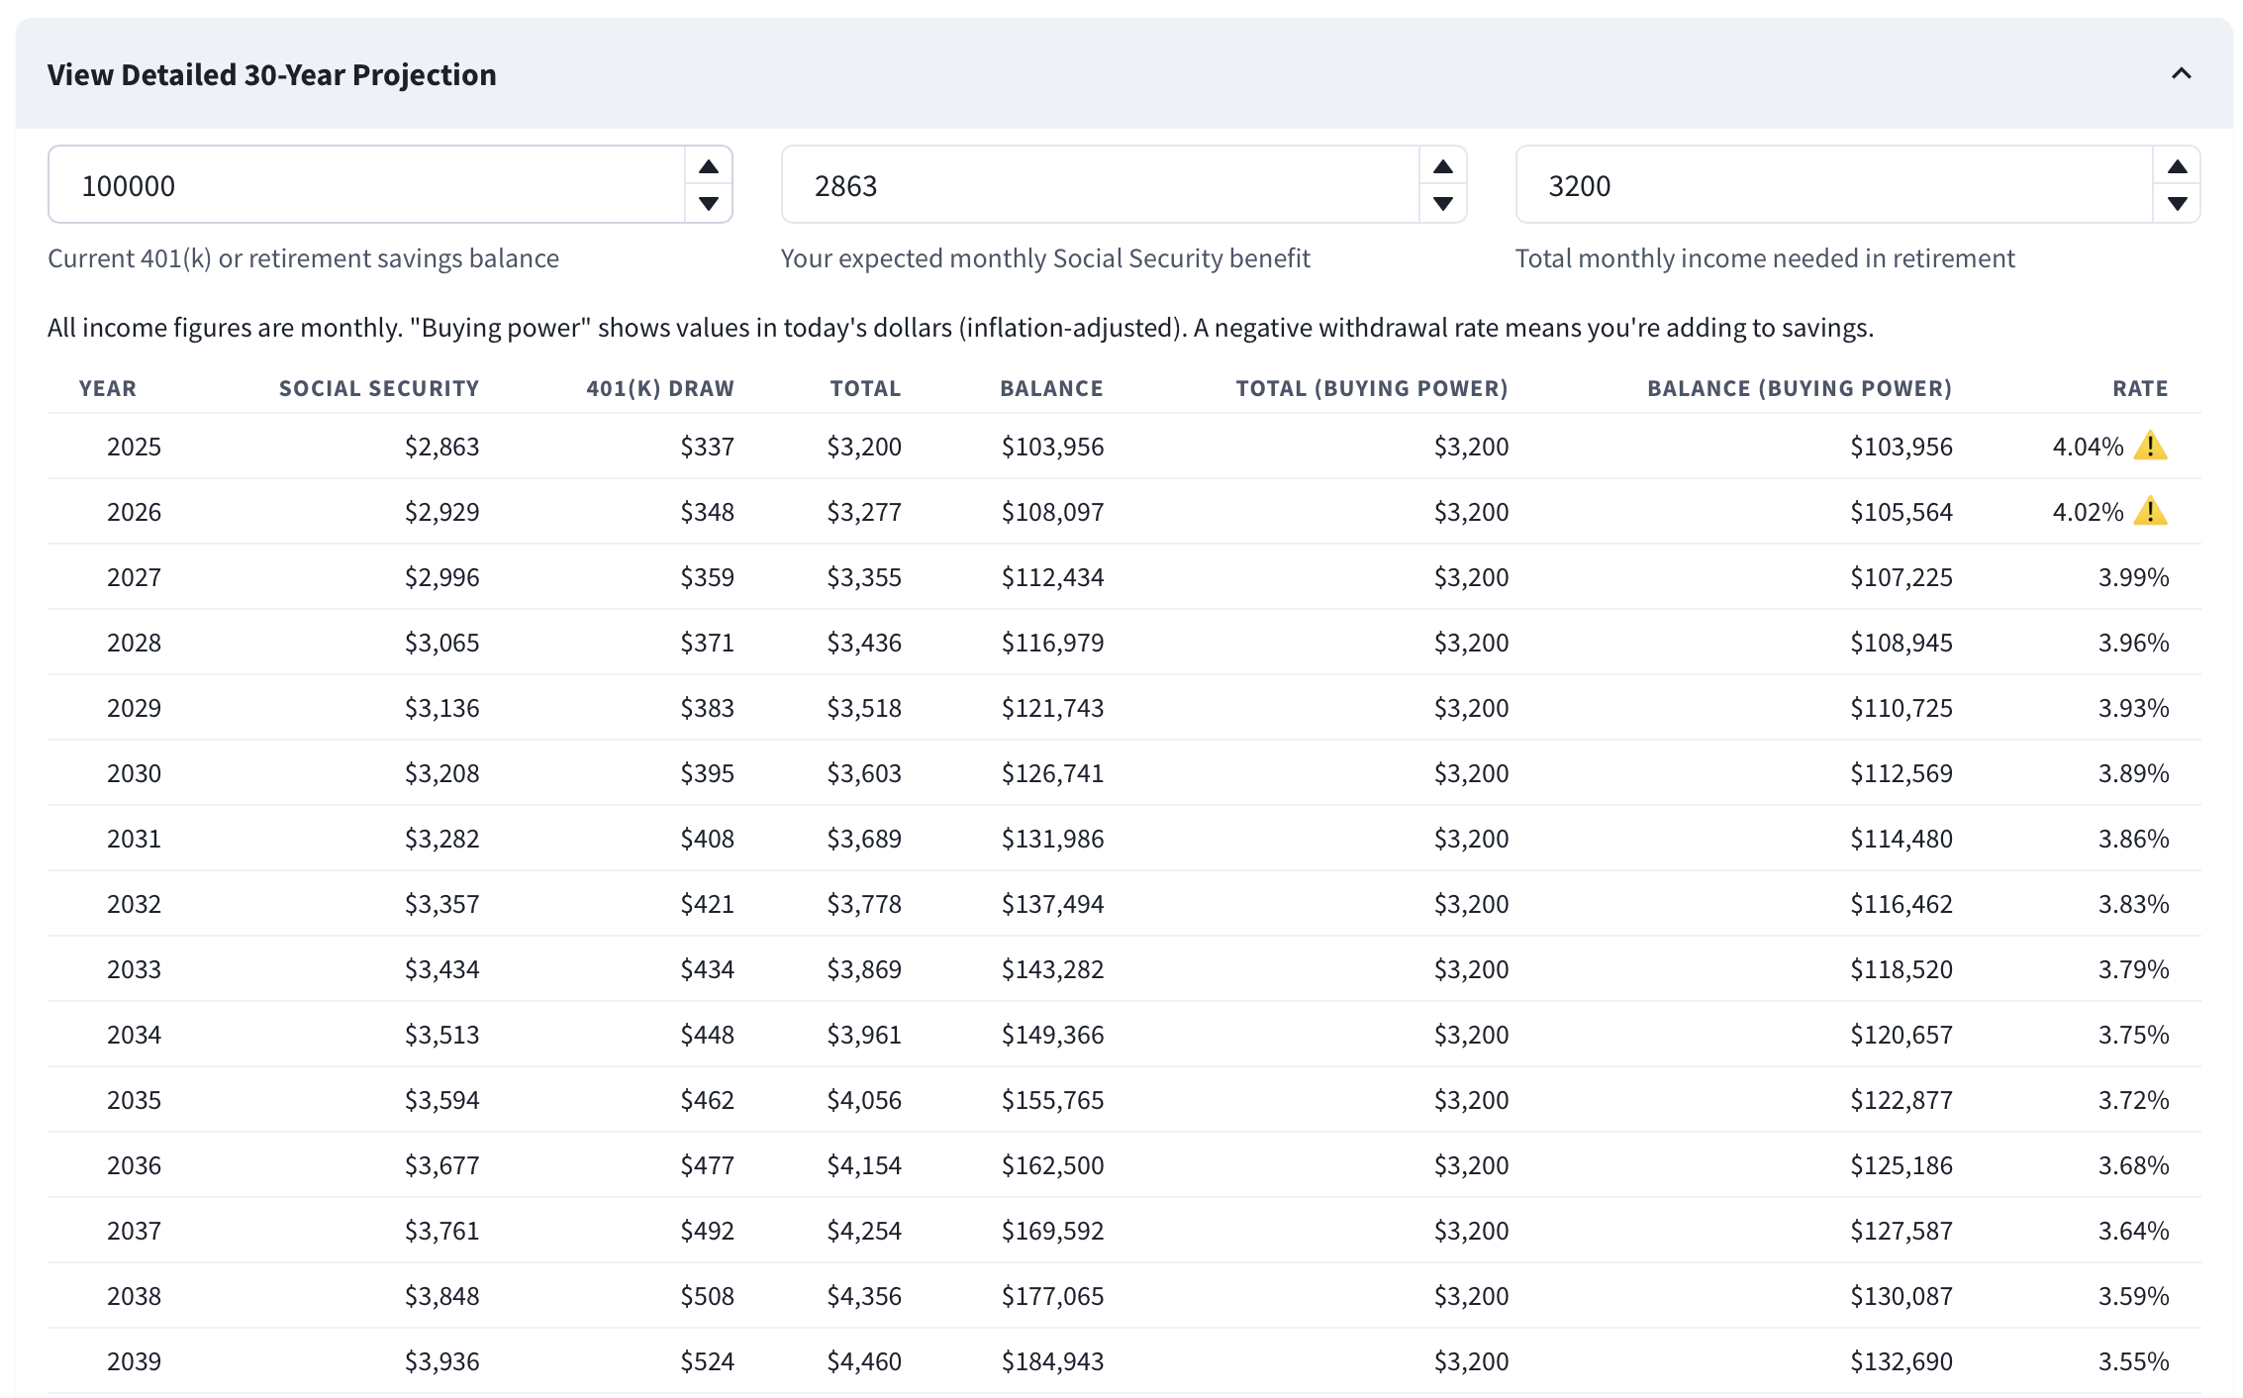Image resolution: width=2243 pixels, height=1398 pixels.
Task: Increase the retirement savings balance stepper
Action: click(709, 166)
